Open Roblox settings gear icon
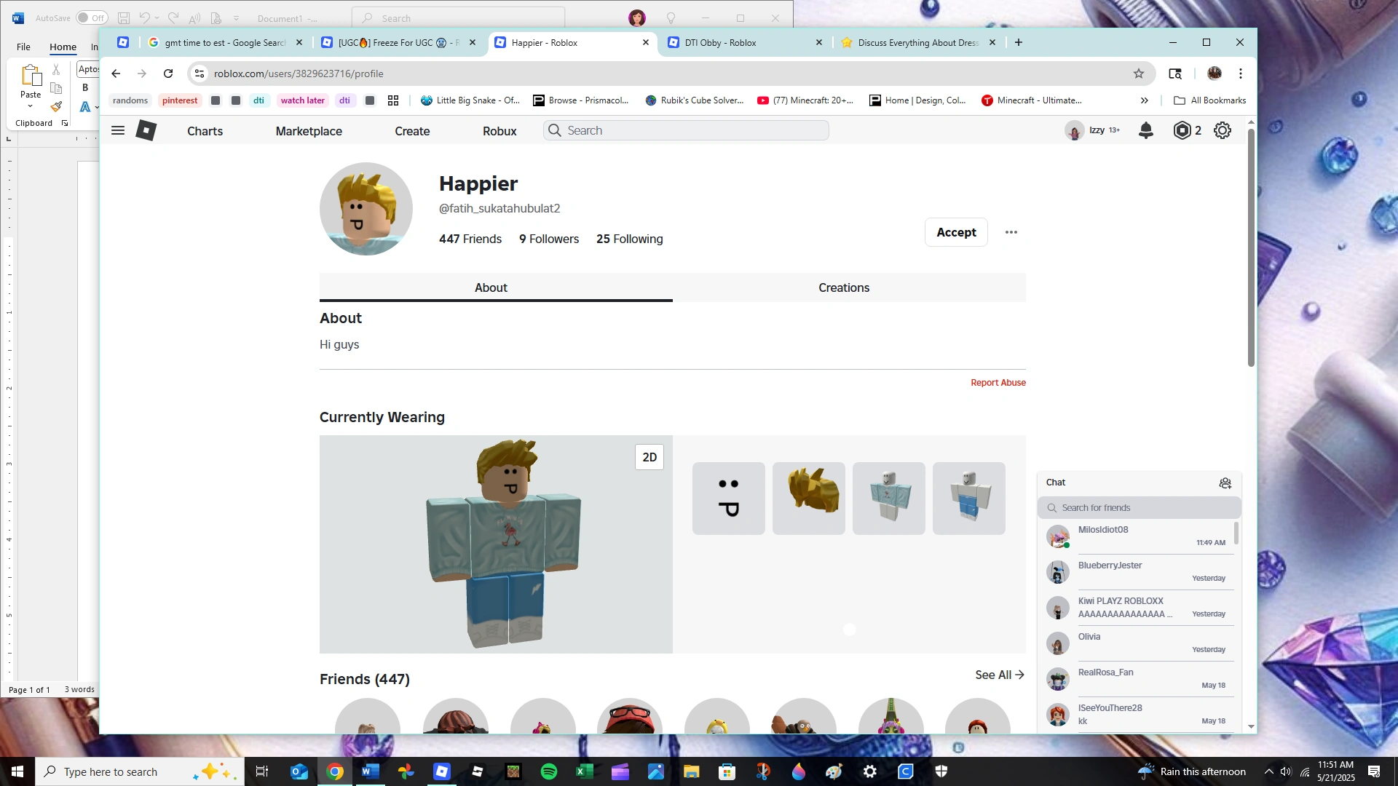Image resolution: width=1398 pixels, height=786 pixels. (1223, 130)
